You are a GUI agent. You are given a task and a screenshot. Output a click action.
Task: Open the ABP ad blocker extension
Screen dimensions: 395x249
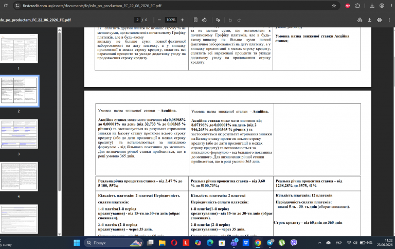coord(348,6)
